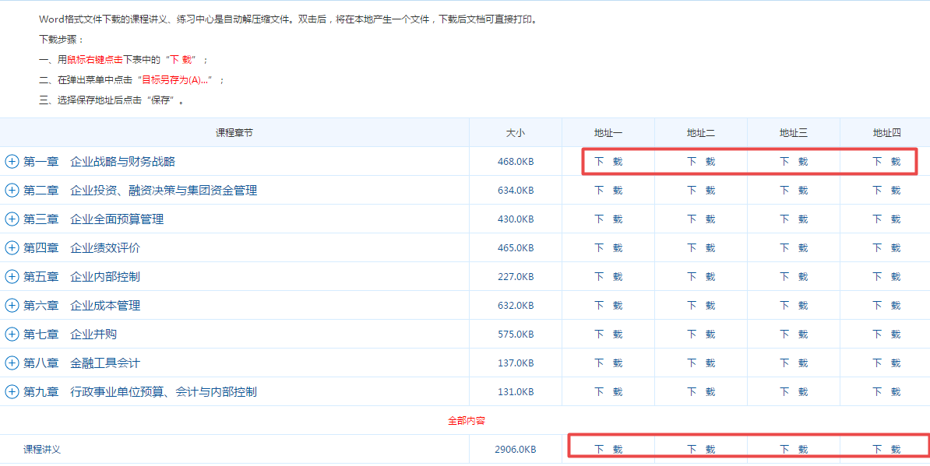The width and height of the screenshot is (930, 466).
Task: Download full 课程讲义 from 地址一
Action: 608,450
